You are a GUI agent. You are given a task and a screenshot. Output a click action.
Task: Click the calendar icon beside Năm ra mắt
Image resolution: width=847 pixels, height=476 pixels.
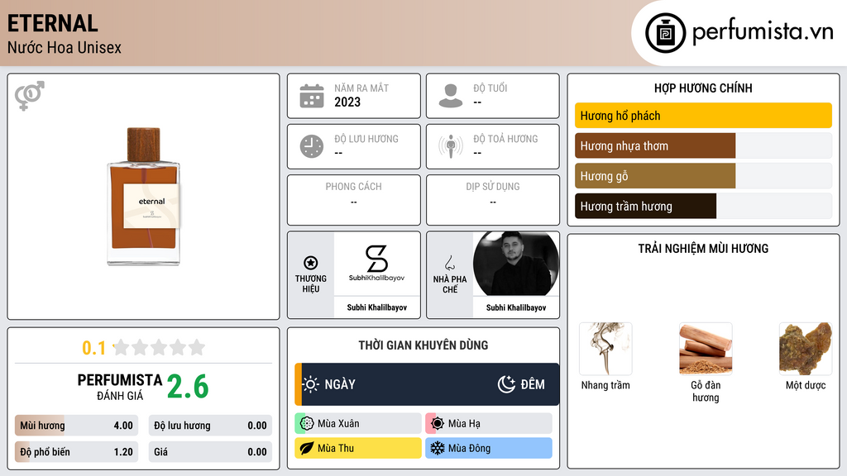(x=312, y=96)
